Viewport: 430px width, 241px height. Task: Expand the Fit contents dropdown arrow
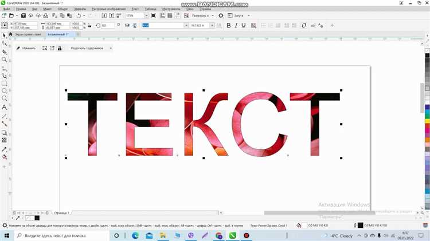click(x=111, y=48)
